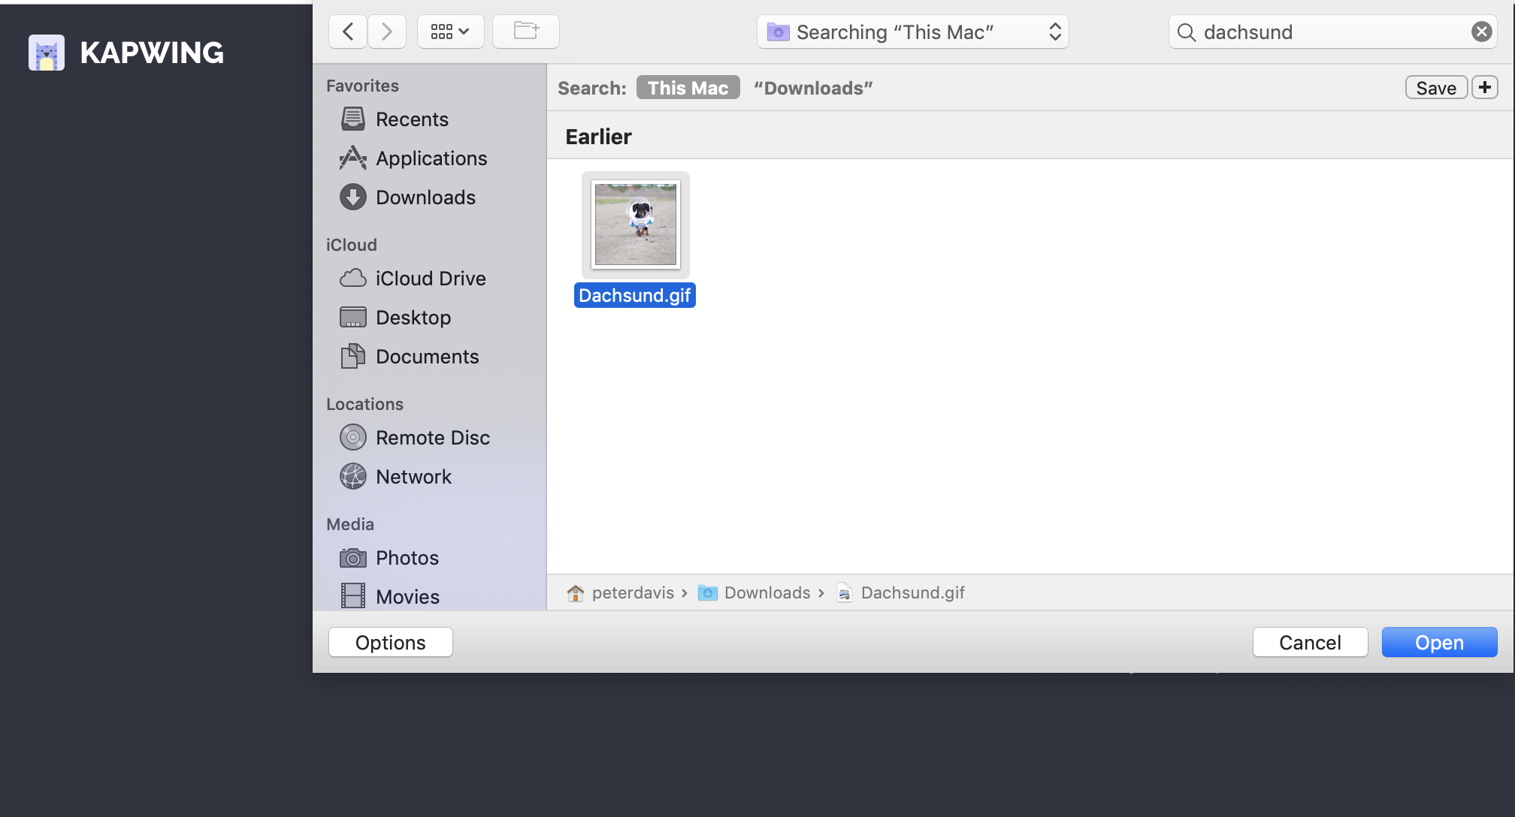The width and height of the screenshot is (1515, 817).
Task: Open the icon view options dropdown
Action: pos(450,32)
